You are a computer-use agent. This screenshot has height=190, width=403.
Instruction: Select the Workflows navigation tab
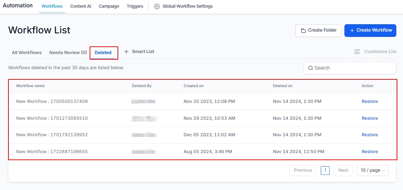point(52,6)
